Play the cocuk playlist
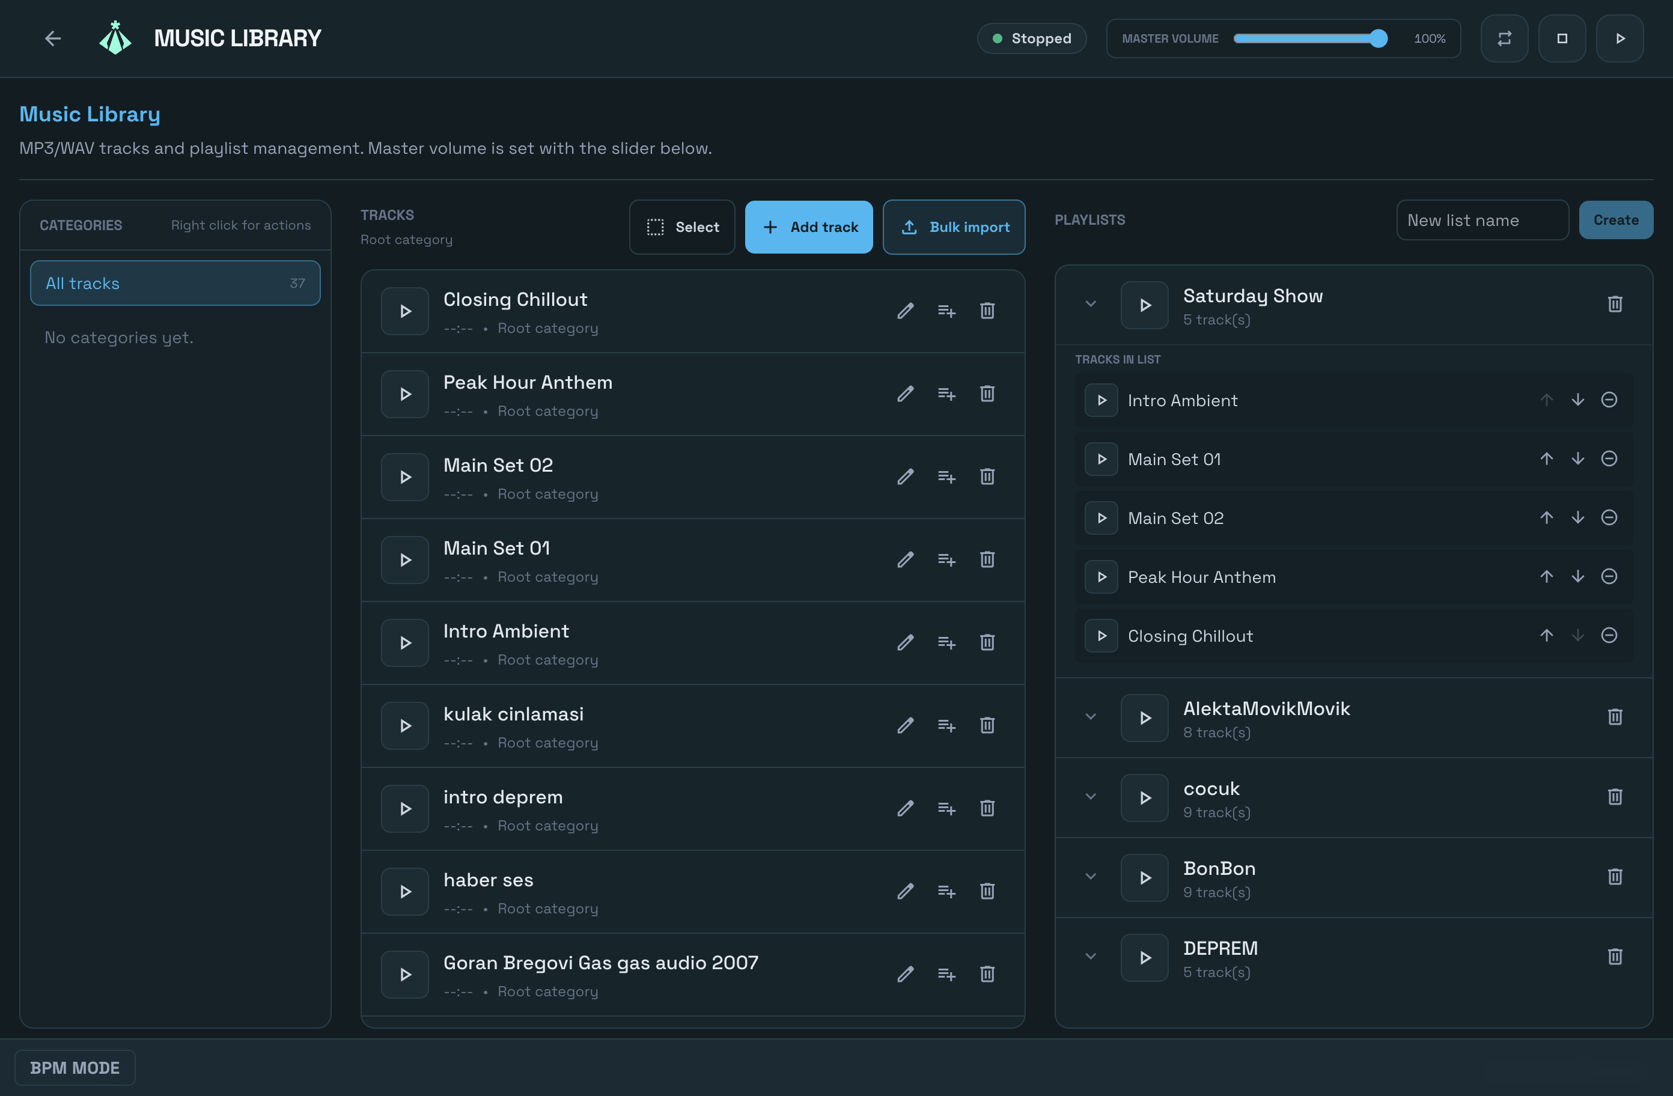 point(1144,798)
